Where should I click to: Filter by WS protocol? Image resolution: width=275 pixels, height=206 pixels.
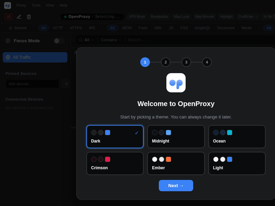(x=92, y=28)
